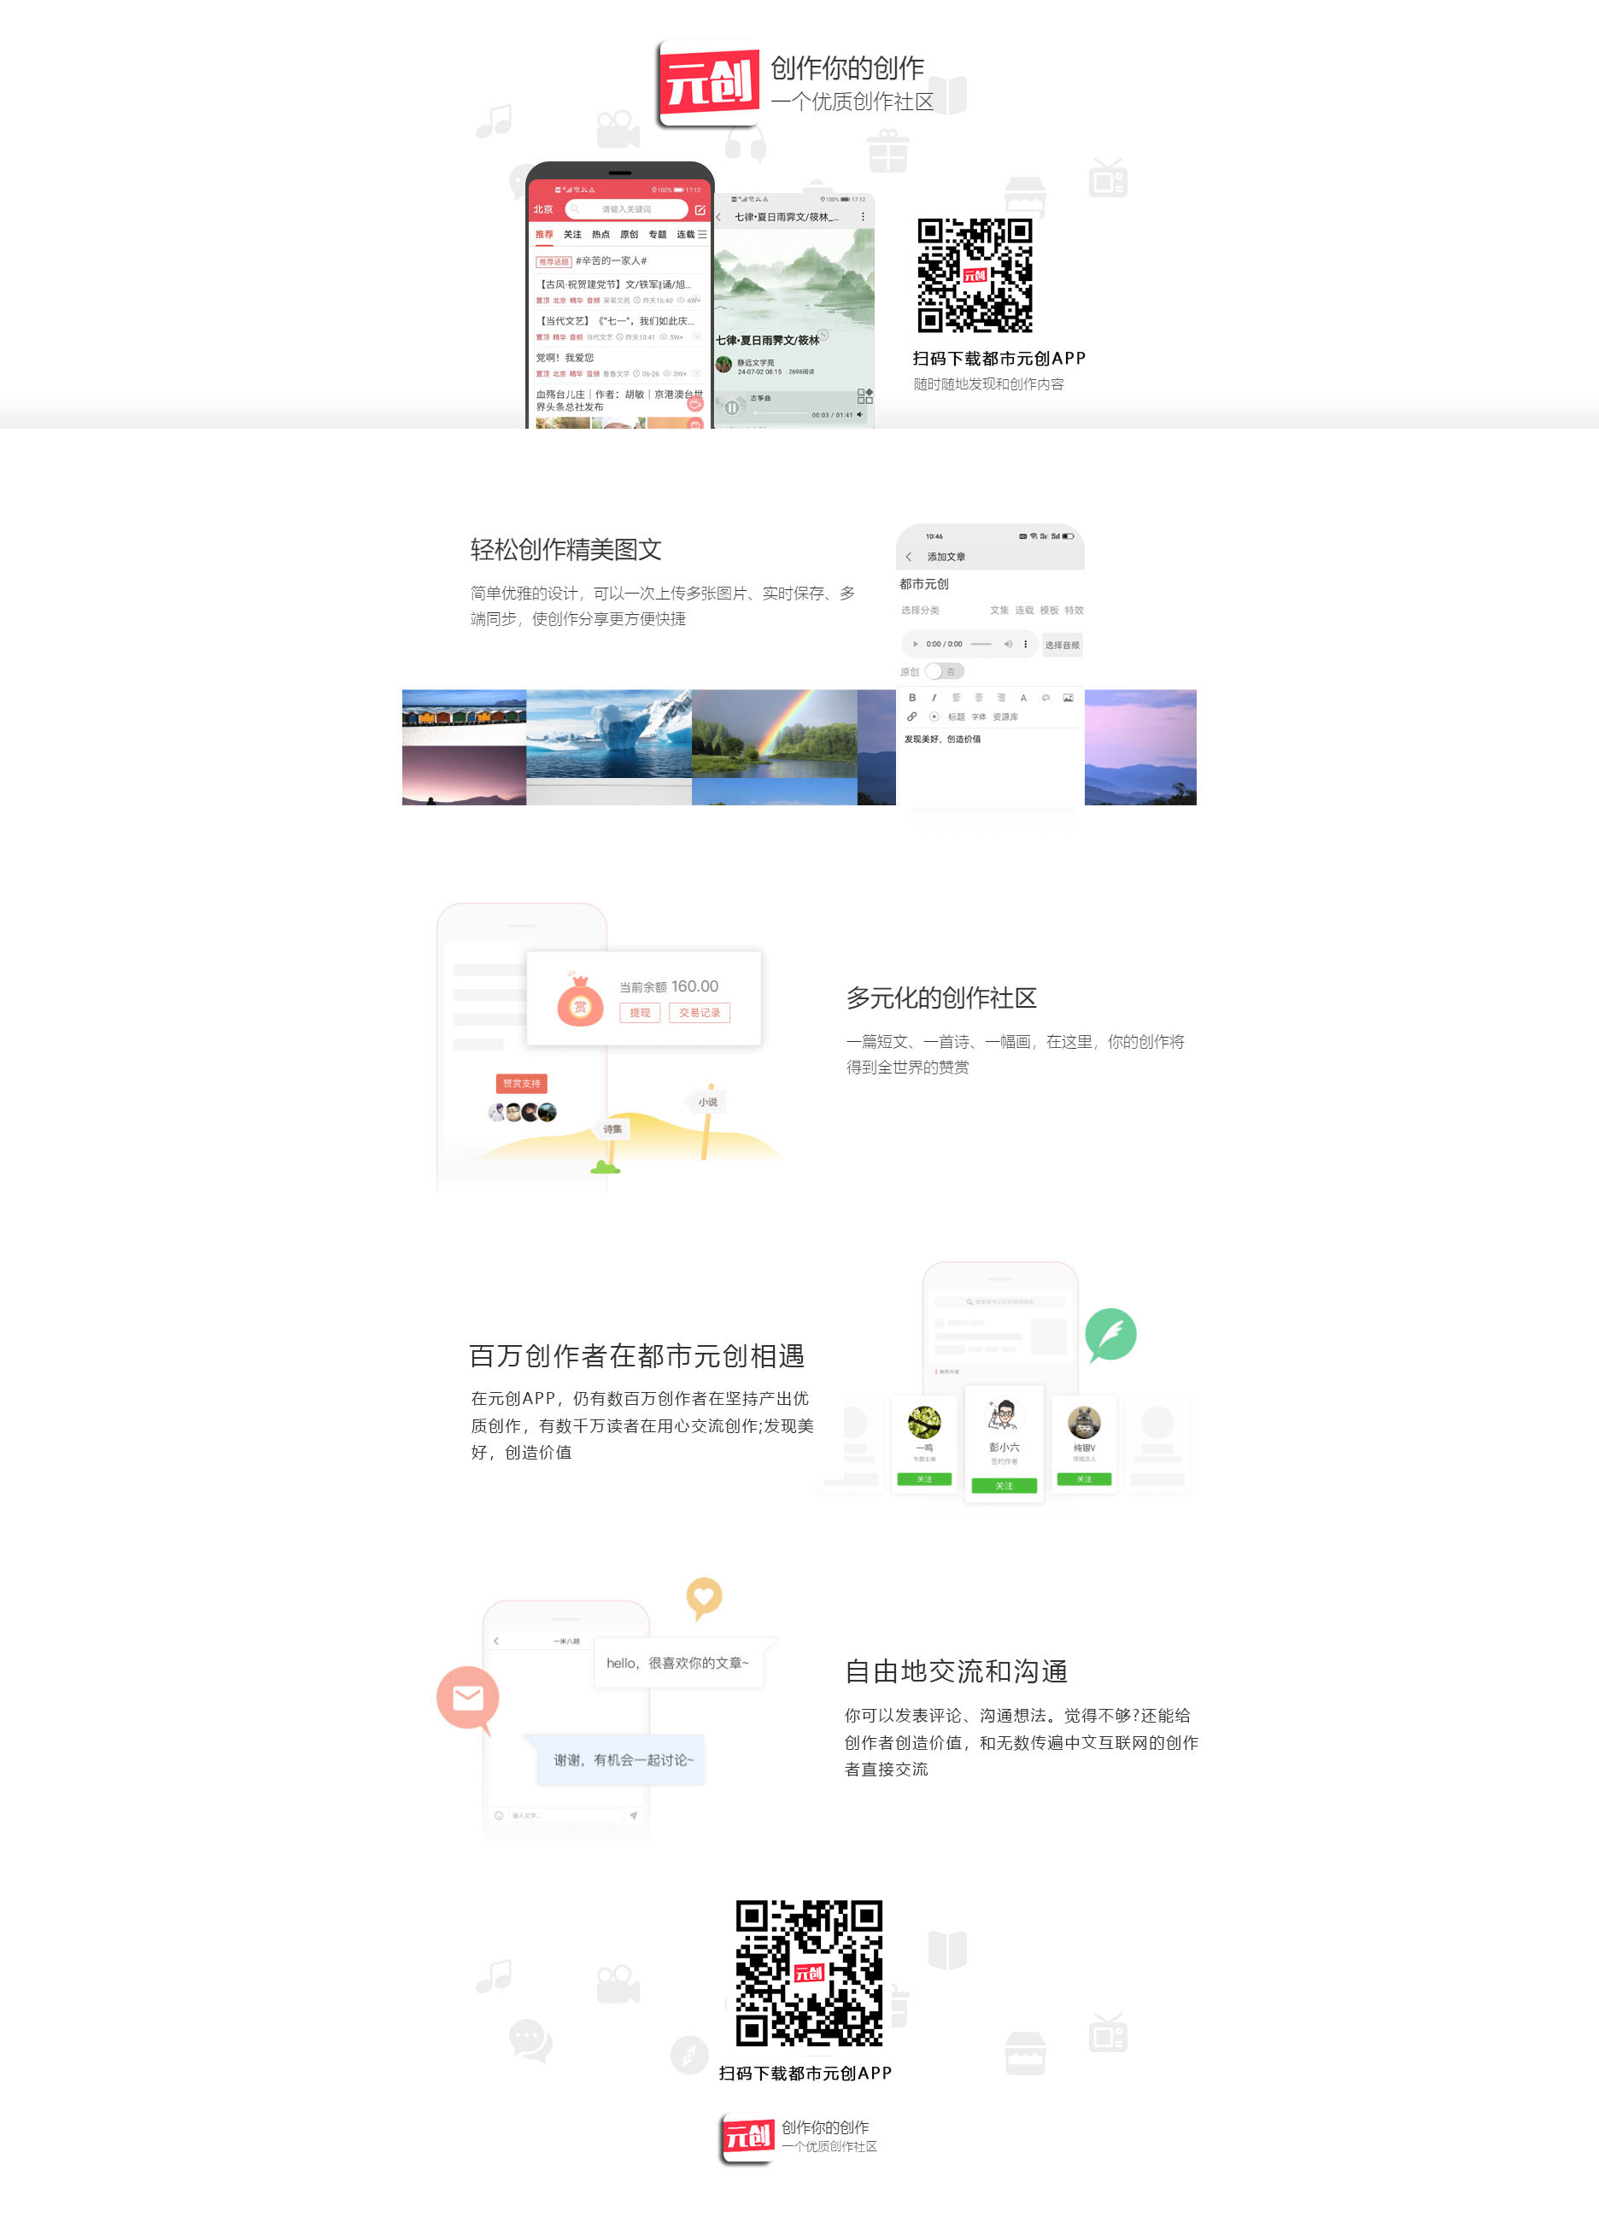This screenshot has height=2229, width=1599.
Task: Open the 选择分类 category selector
Action: (920, 611)
